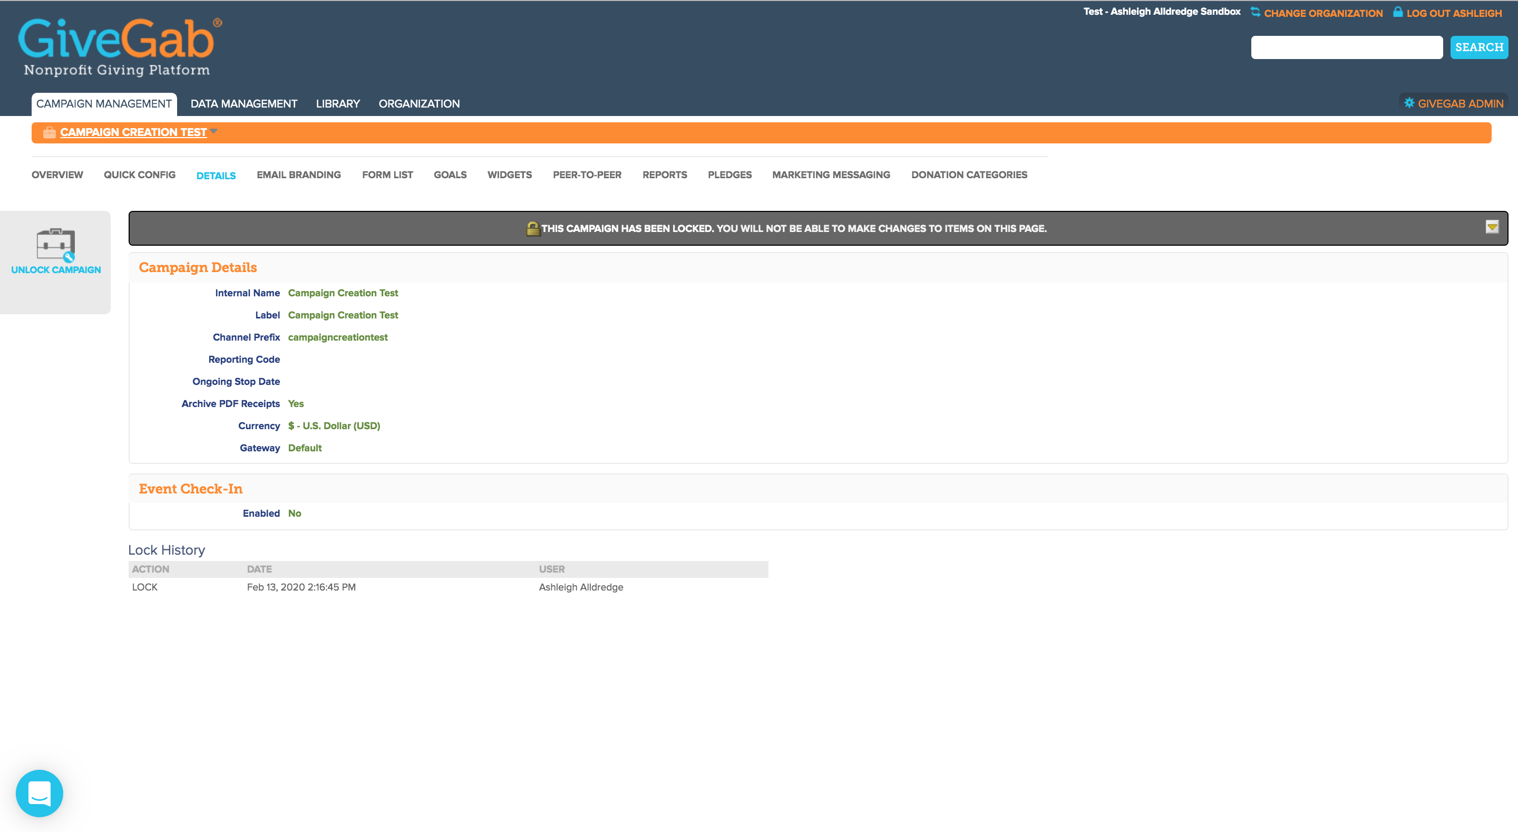Open the Library menu

pyautogui.click(x=338, y=104)
